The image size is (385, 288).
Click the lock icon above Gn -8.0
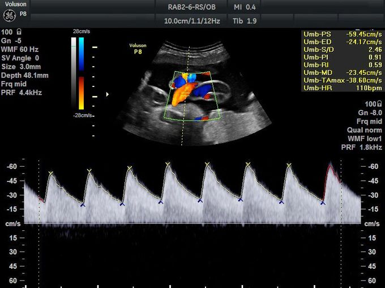pyautogui.click(x=379, y=104)
